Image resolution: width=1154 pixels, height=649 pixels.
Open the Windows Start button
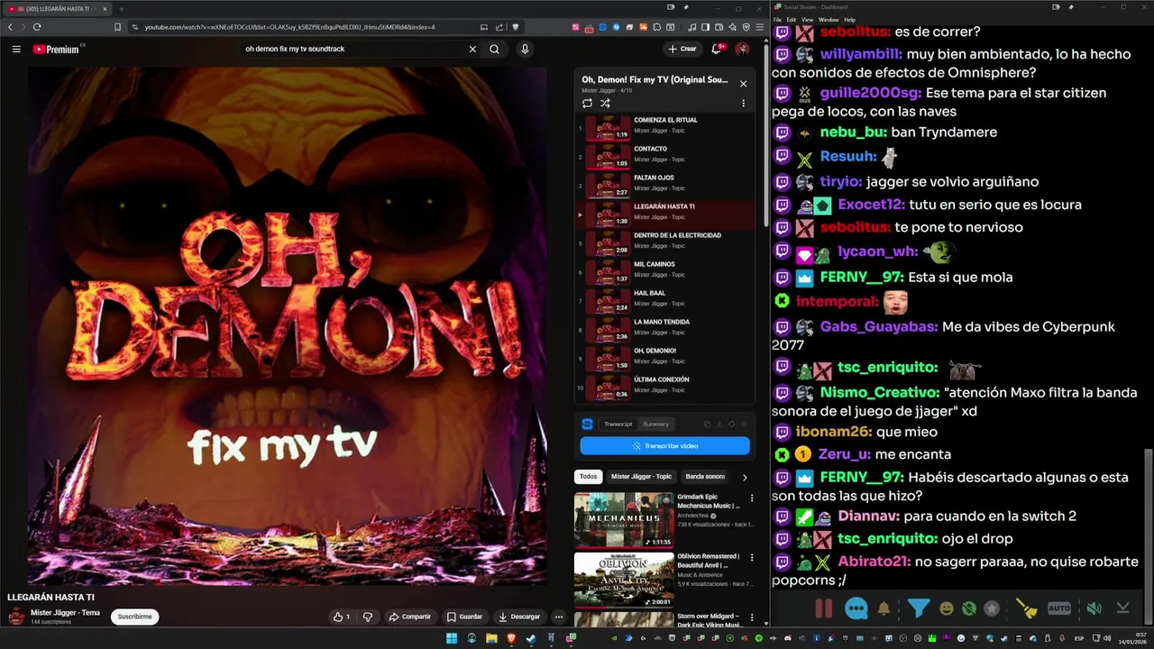[x=452, y=638]
